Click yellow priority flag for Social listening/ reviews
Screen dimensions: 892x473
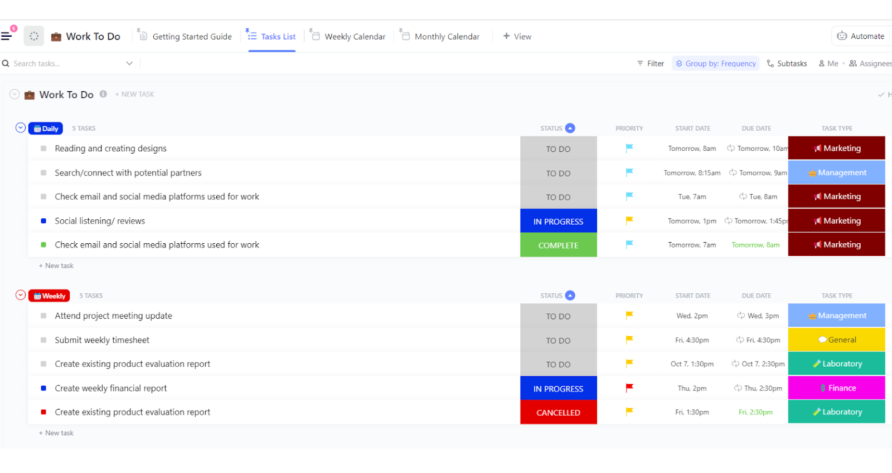tap(629, 220)
